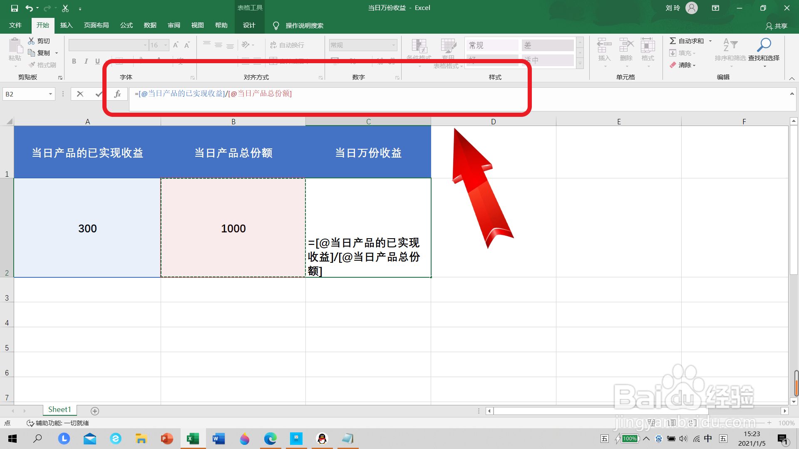Viewport: 799px width, 449px height.
Task: Click the 差 (Bad) cell style
Action: (548, 45)
